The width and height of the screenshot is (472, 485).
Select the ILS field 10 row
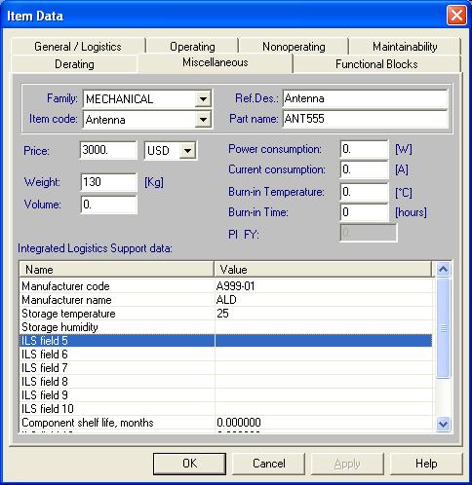[x=225, y=409]
